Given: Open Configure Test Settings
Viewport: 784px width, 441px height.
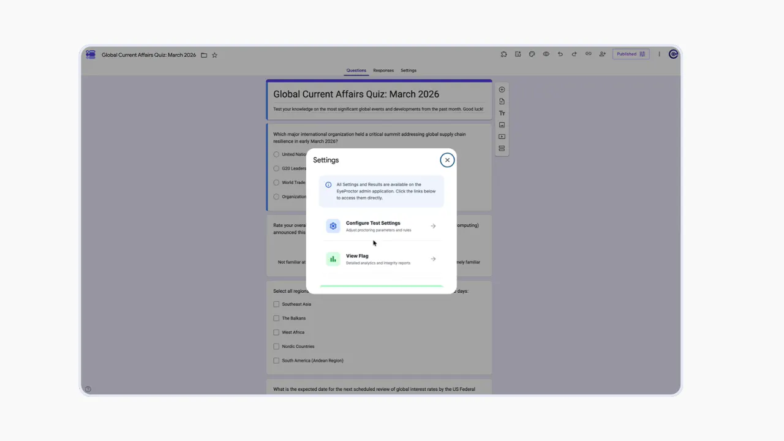Looking at the screenshot, I should [x=382, y=226].
